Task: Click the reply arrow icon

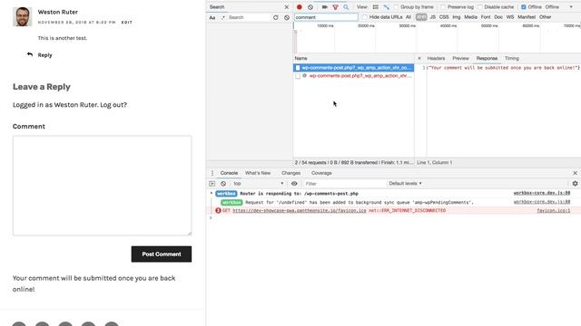Action: [30, 54]
